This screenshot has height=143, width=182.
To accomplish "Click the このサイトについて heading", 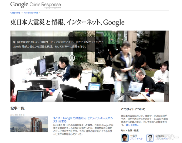I will pos(133,109).
